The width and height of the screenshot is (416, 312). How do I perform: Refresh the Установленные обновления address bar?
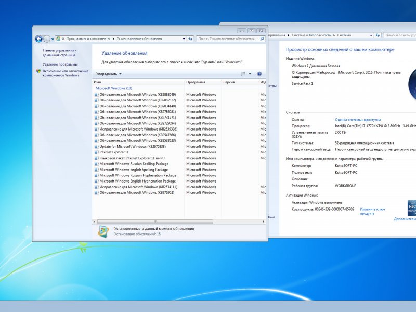point(190,38)
